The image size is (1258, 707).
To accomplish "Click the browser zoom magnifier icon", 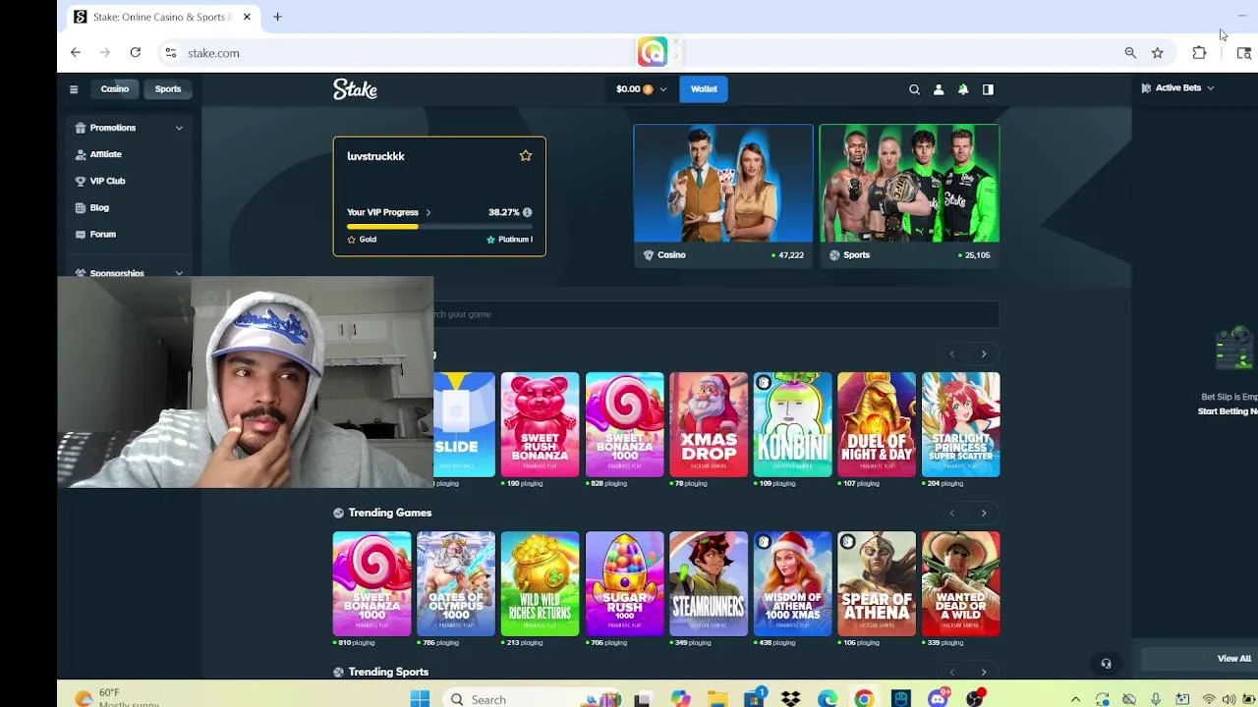I will (x=1130, y=53).
